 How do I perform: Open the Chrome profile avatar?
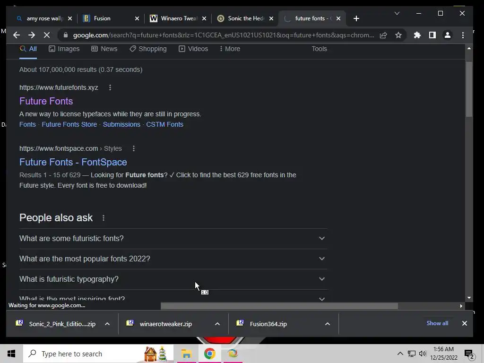448,35
